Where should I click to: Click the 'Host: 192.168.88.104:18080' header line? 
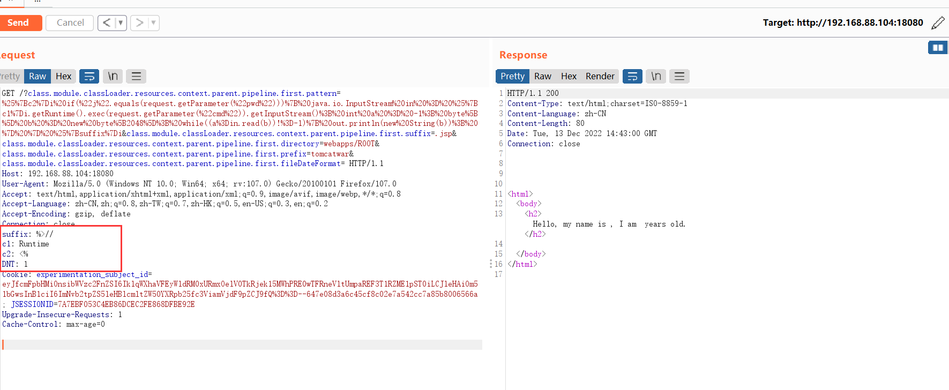tap(58, 174)
